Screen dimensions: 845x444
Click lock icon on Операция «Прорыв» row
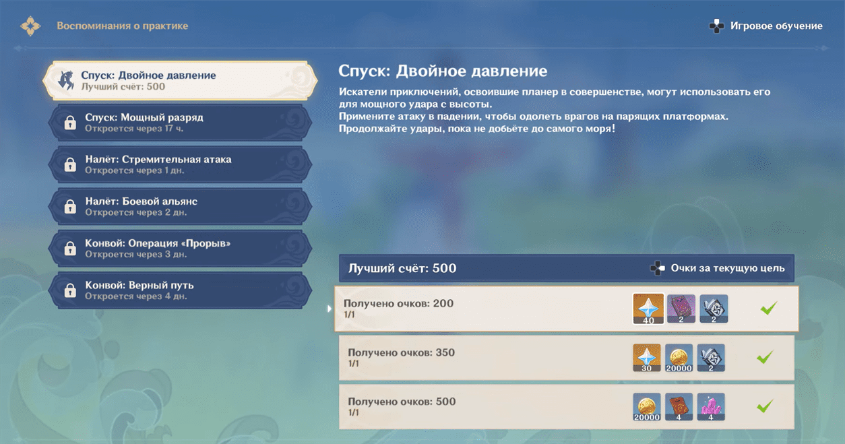coord(70,248)
